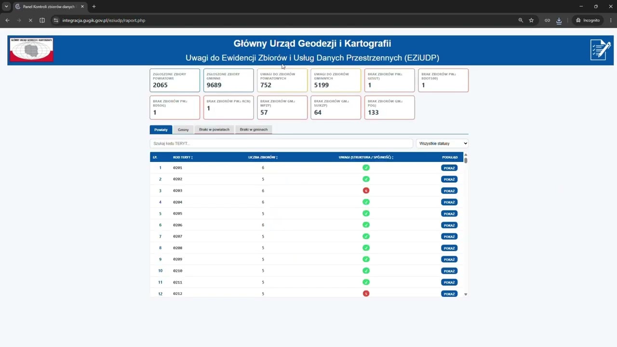Click the Zgłoszone zbiory gminne 9689 card
This screenshot has height=347, width=617.
coord(228,80)
